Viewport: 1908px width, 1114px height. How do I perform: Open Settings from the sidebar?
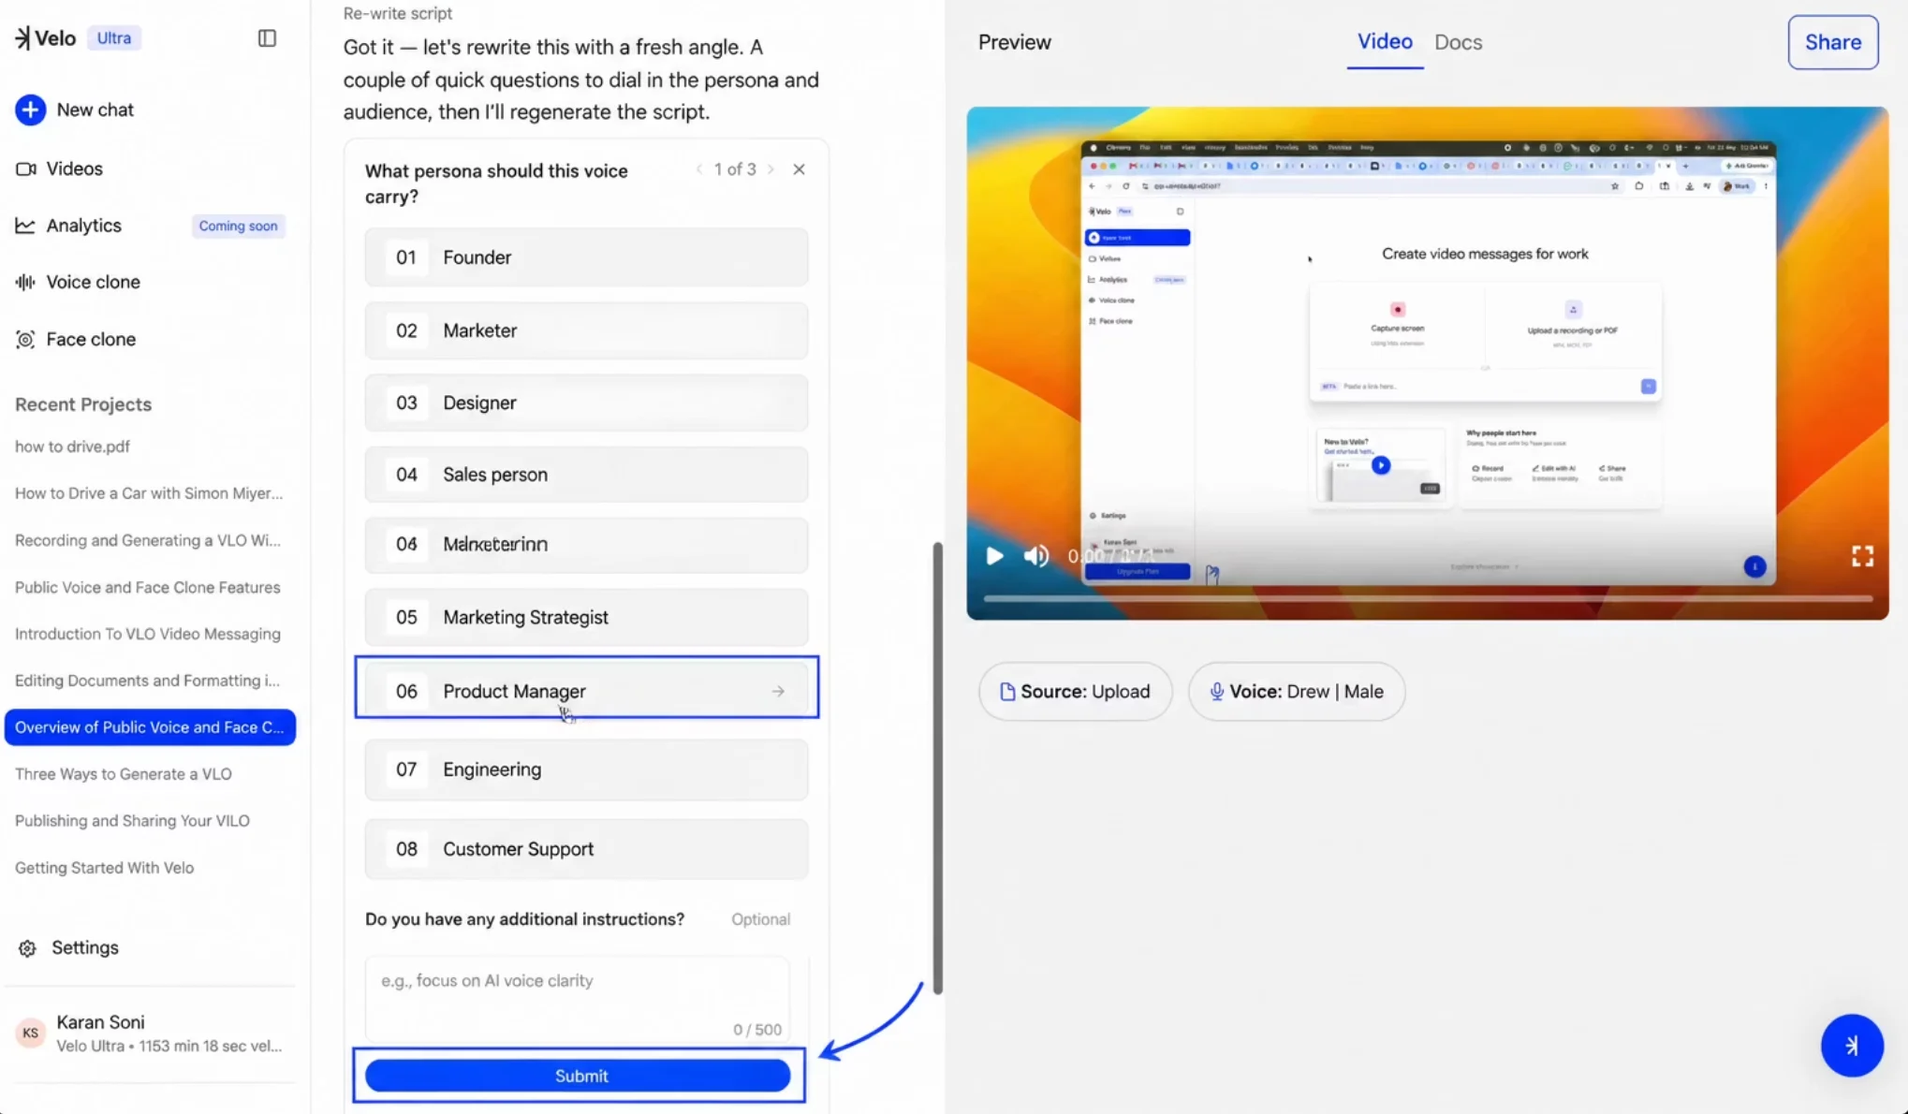pyautogui.click(x=84, y=947)
